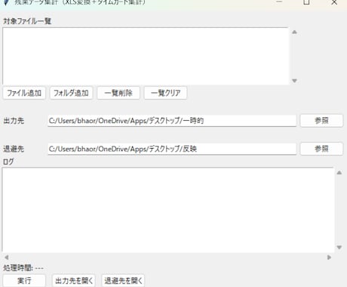The image size is (347, 287).
Task: Focus the 退避先 path input field
Action: [172, 149]
